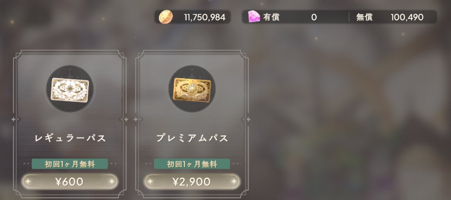Tap the gold coin currency icon
This screenshot has height=200, width=451.
pos(166,17)
